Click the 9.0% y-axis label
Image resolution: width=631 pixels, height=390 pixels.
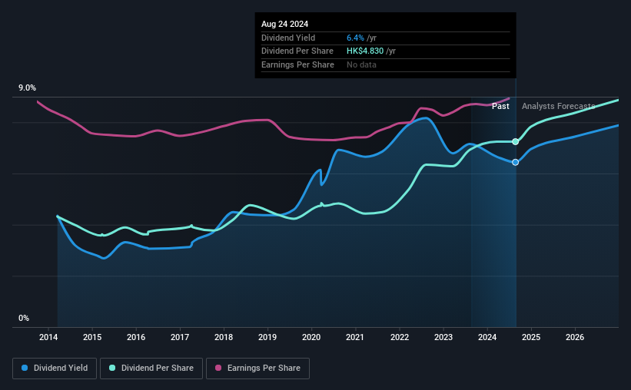(27, 88)
